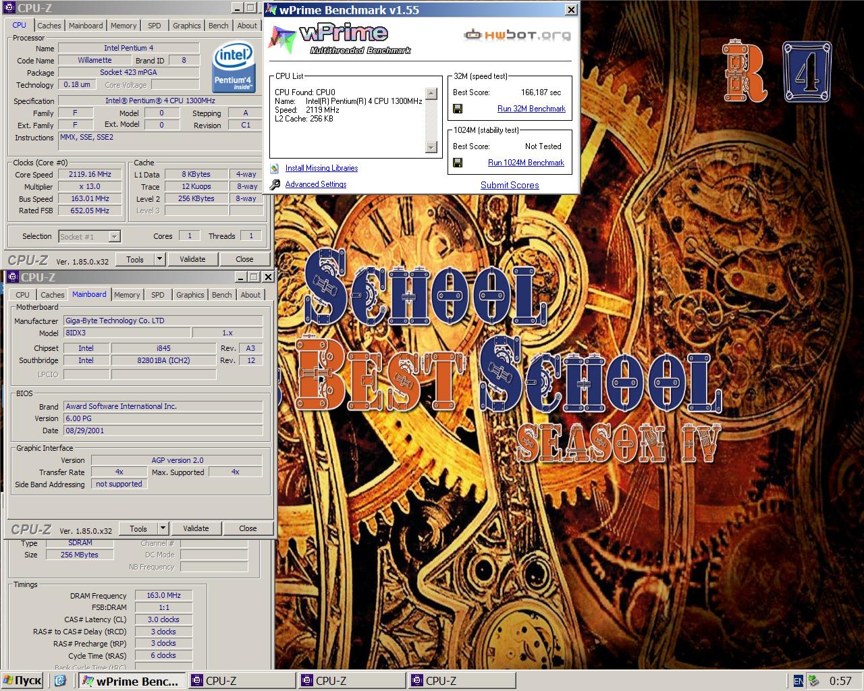Select the Bench tab in the Mainboard CPU-Z window
This screenshot has width=864, height=691.
[221, 295]
